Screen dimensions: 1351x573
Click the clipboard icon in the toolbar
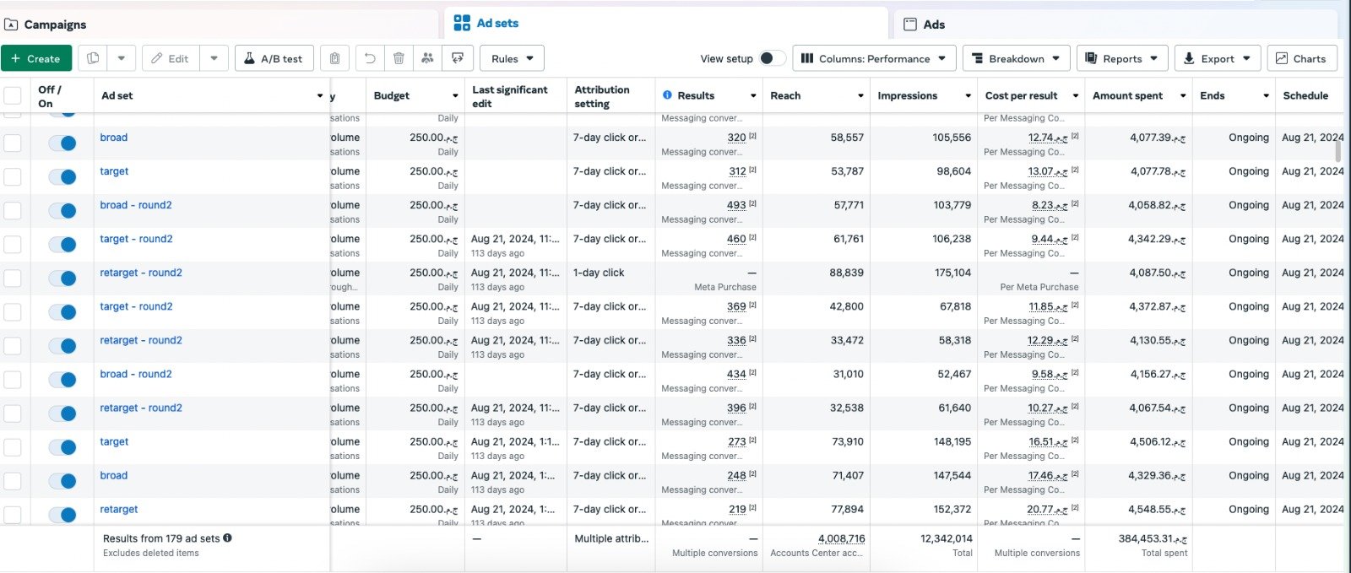(x=334, y=58)
